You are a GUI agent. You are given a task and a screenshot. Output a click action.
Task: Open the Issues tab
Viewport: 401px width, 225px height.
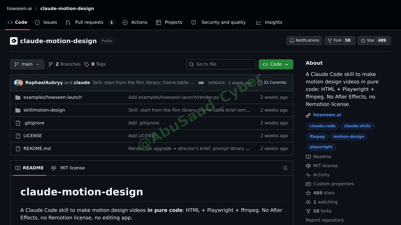pos(46,22)
